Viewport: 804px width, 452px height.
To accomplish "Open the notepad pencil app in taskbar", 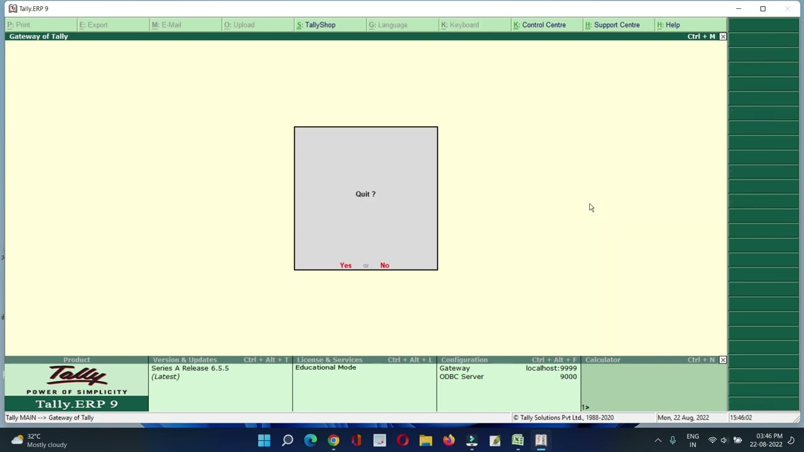I will (495, 441).
